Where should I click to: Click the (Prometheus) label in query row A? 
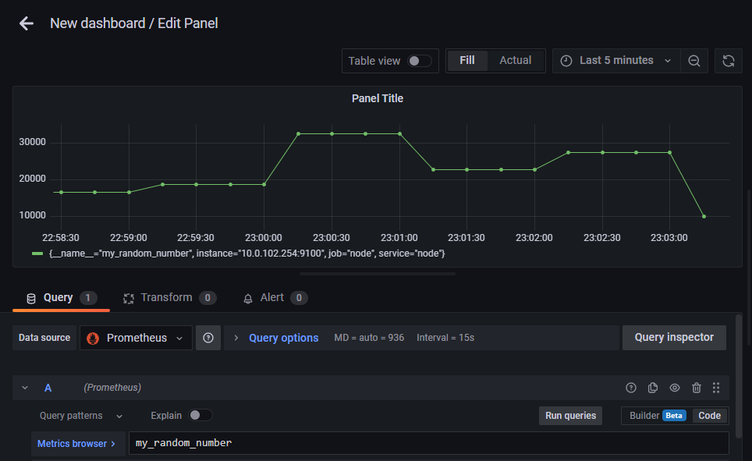(112, 388)
